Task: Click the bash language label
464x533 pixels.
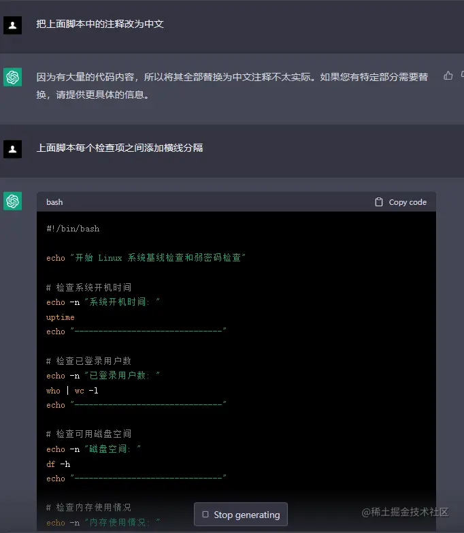Action: click(x=54, y=202)
